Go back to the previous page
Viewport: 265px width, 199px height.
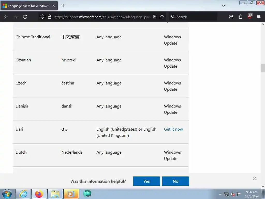coord(6,17)
